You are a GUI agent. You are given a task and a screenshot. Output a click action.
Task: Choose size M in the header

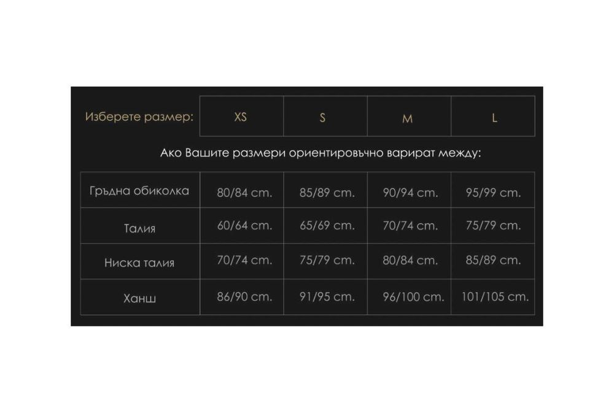click(x=407, y=118)
